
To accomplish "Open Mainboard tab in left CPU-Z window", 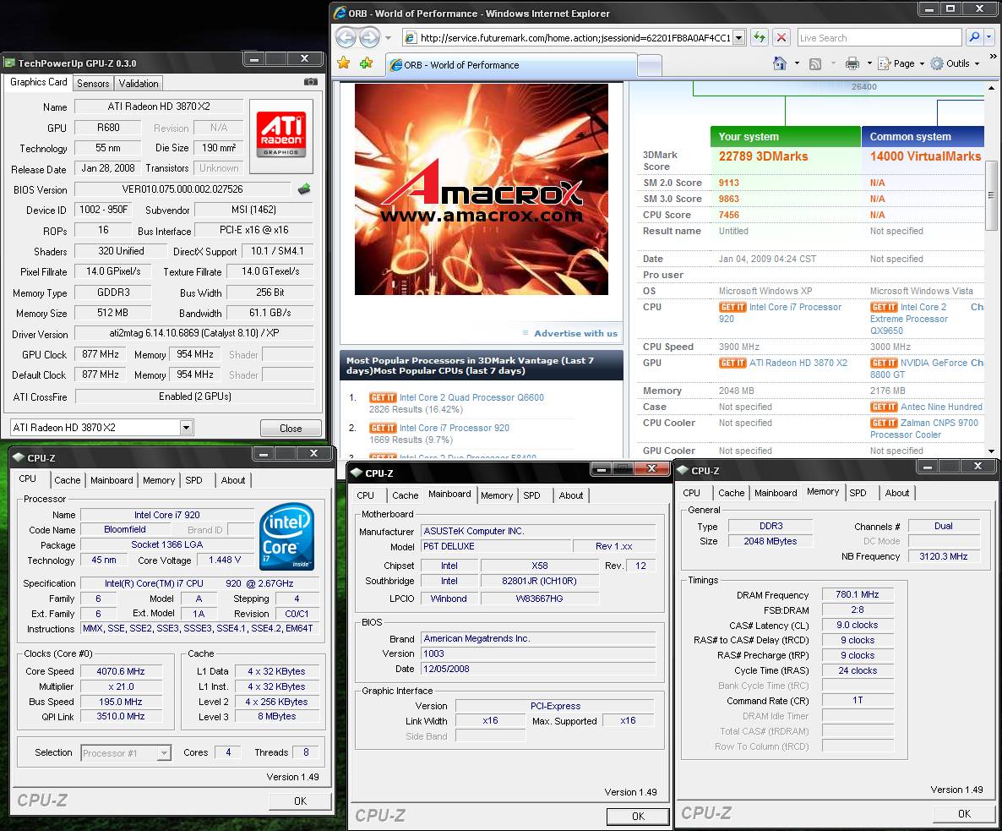I will [x=112, y=480].
